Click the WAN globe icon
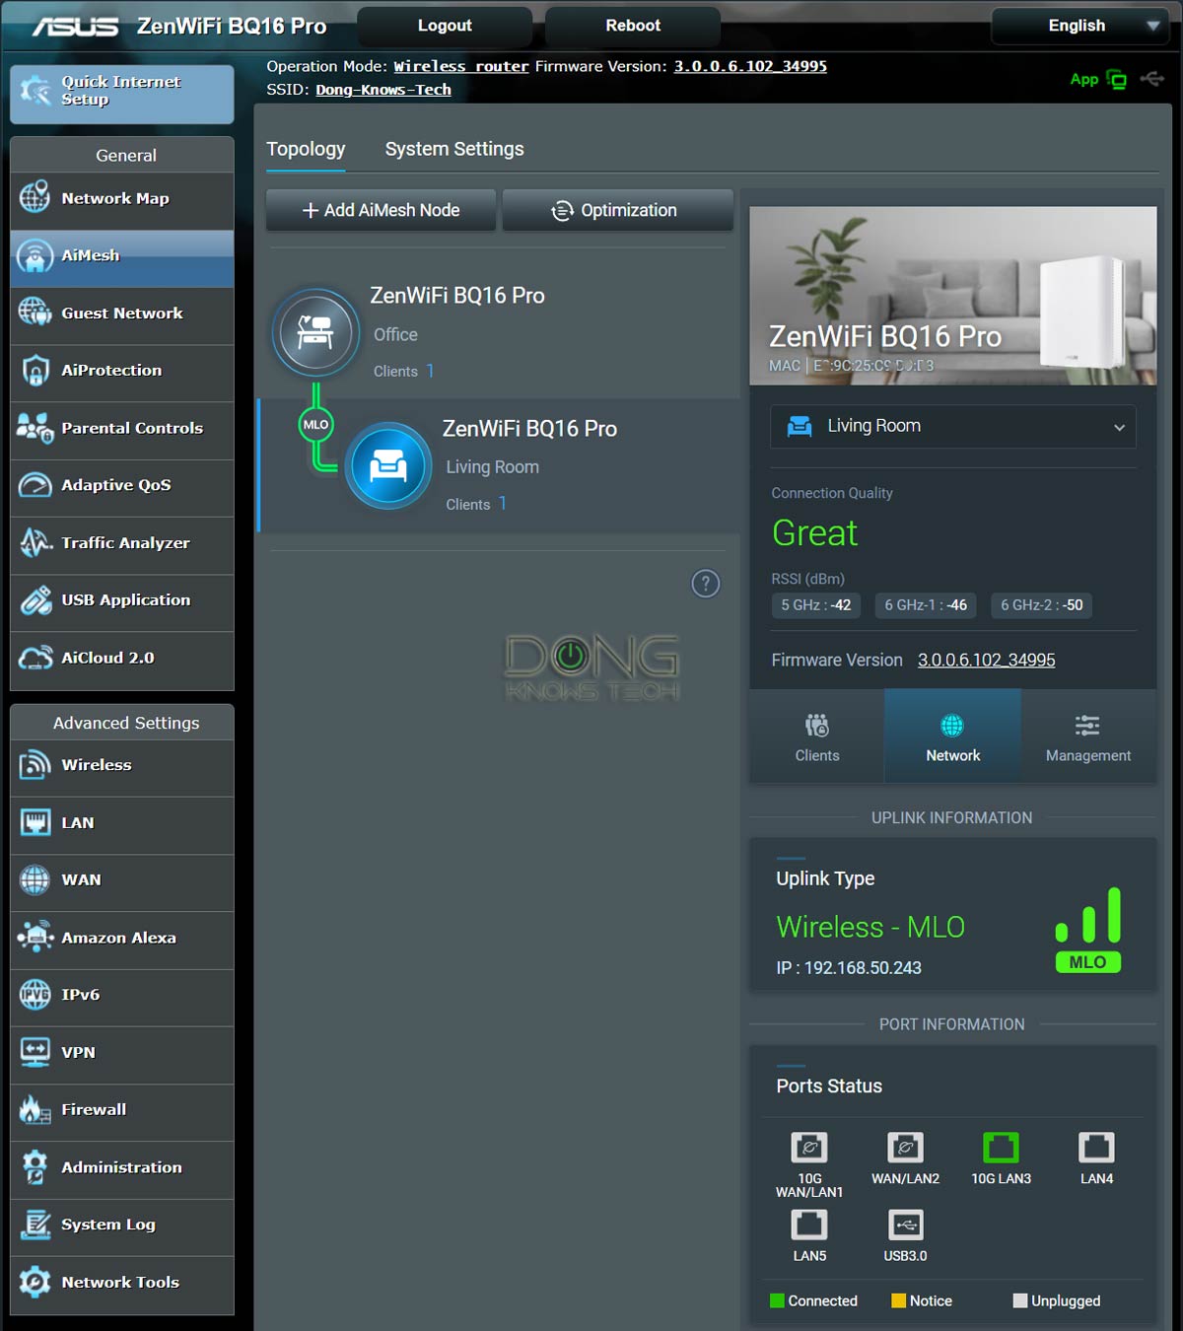Screen dimensions: 1183x1331 coord(35,879)
